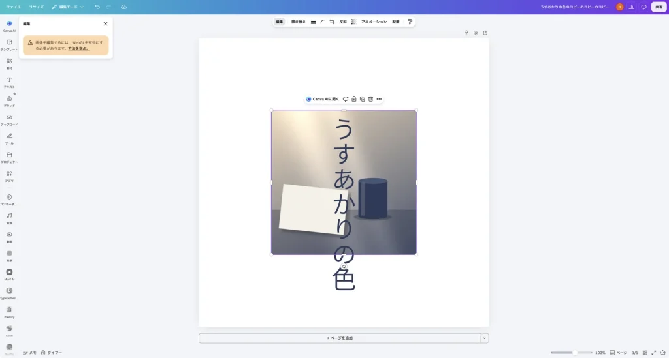Screen dimensions: 669x358
Task: Select the crop tool
Action: [x=332, y=22]
